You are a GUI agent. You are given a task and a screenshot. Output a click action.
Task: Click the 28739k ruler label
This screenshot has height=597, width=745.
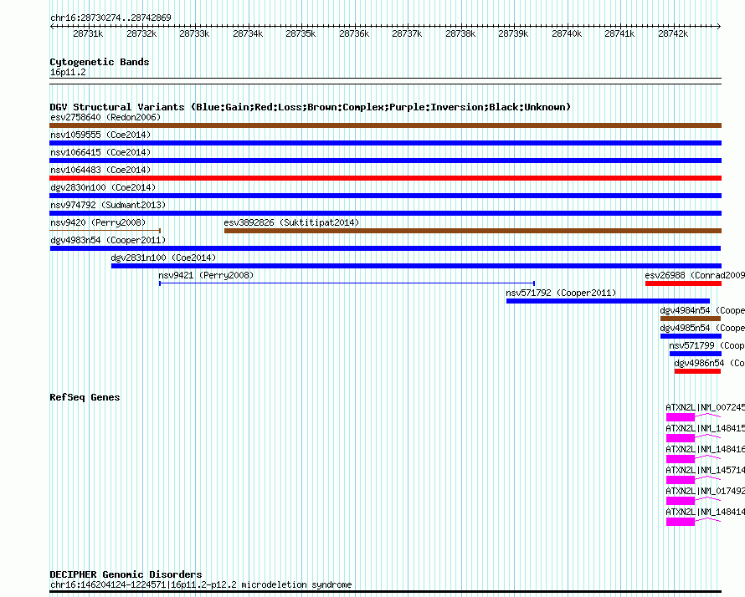pyautogui.click(x=514, y=33)
